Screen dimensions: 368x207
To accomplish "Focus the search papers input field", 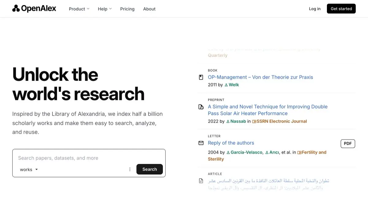I will (89, 158).
